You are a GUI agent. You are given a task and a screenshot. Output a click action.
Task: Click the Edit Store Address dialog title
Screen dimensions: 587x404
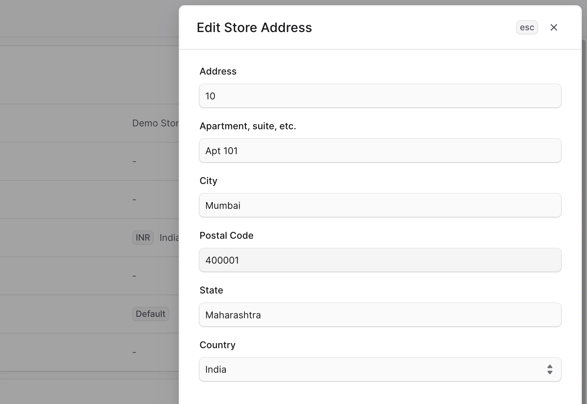(x=254, y=27)
